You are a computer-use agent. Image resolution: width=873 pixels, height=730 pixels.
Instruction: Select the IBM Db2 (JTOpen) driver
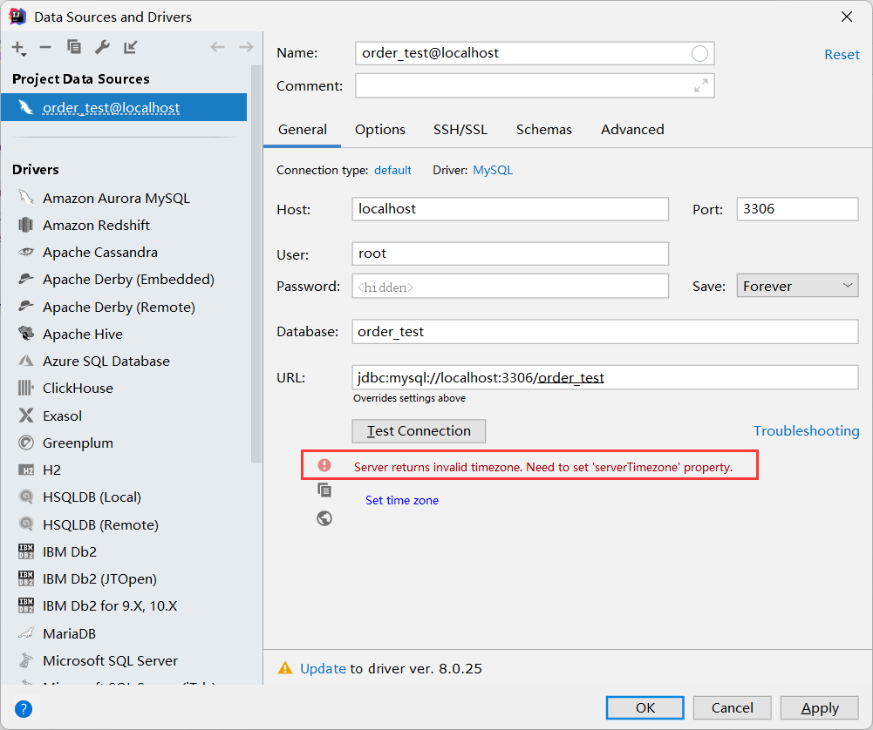pyautogui.click(x=126, y=578)
